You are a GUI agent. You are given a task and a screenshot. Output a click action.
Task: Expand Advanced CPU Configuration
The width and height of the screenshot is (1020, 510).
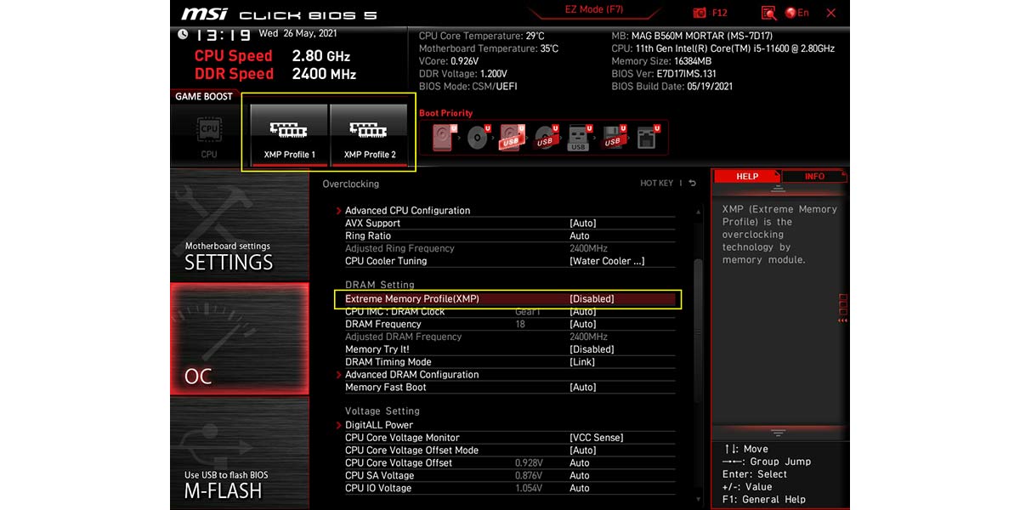(x=407, y=211)
